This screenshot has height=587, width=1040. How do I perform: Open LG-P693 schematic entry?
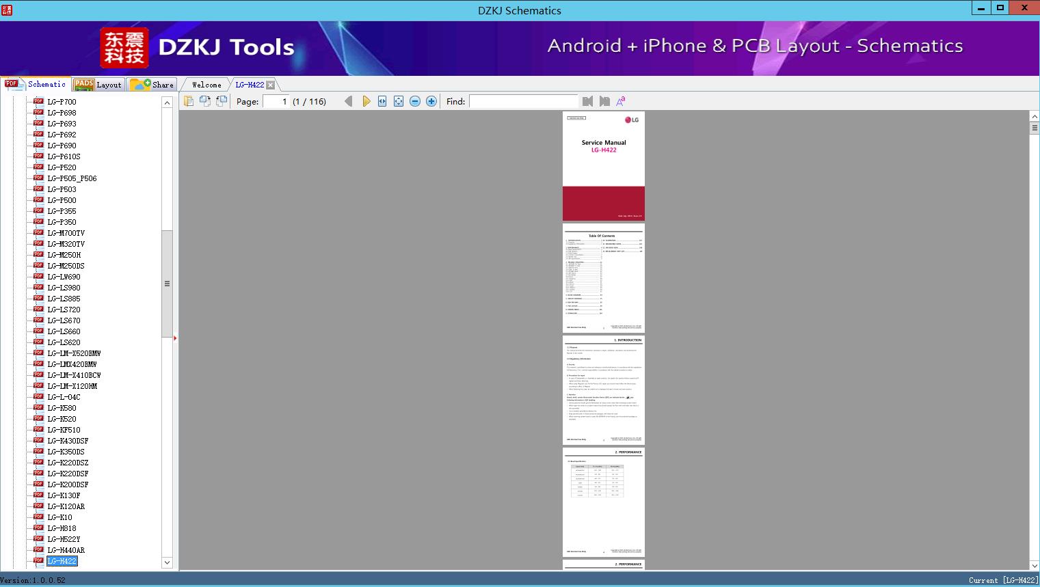(62, 124)
